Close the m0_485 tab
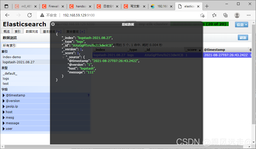 click(36, 6)
